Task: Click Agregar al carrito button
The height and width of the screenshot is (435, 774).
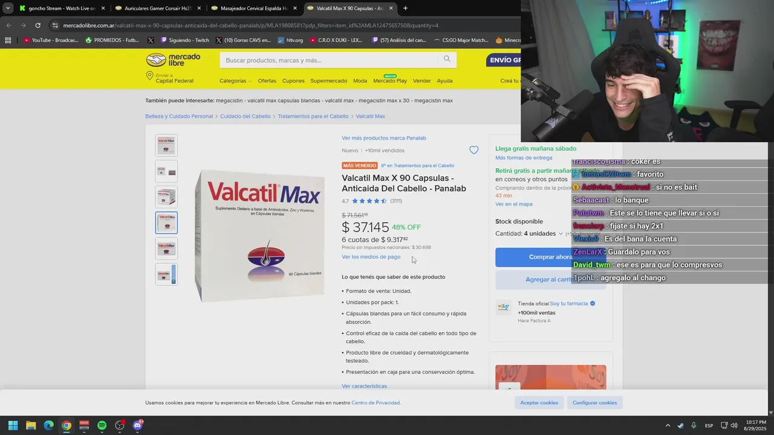Action: click(550, 280)
